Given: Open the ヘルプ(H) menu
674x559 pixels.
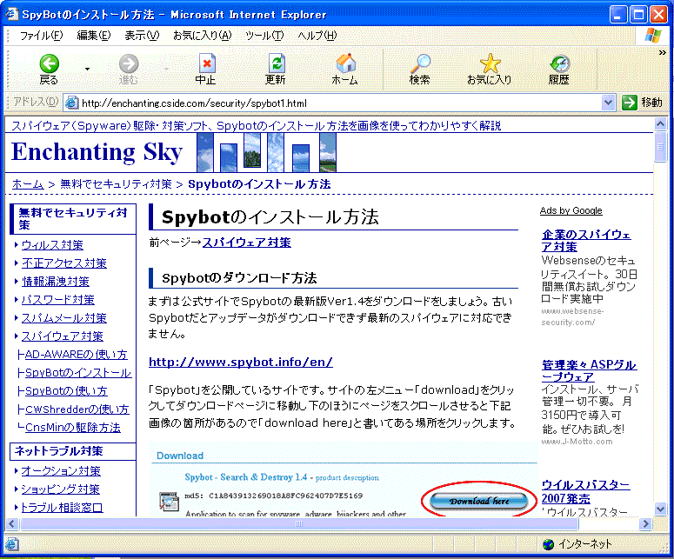Looking at the screenshot, I should click(x=317, y=36).
